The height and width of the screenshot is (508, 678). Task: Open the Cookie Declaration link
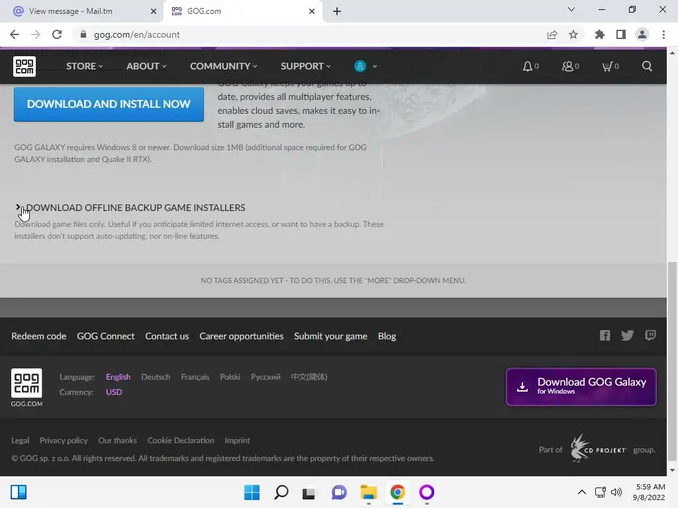[x=181, y=440]
